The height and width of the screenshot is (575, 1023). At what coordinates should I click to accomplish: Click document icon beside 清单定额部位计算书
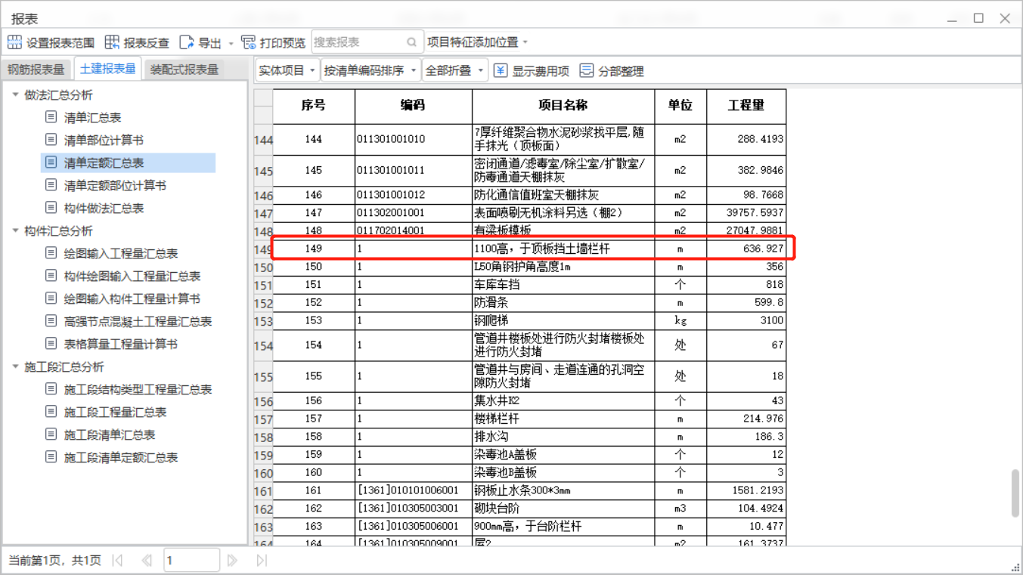coord(51,185)
